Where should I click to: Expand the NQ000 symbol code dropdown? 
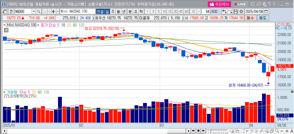click(34, 11)
